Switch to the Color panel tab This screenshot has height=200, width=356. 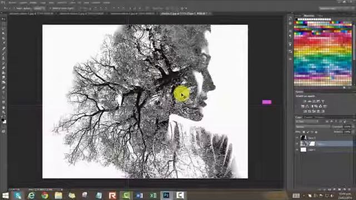(298, 16)
